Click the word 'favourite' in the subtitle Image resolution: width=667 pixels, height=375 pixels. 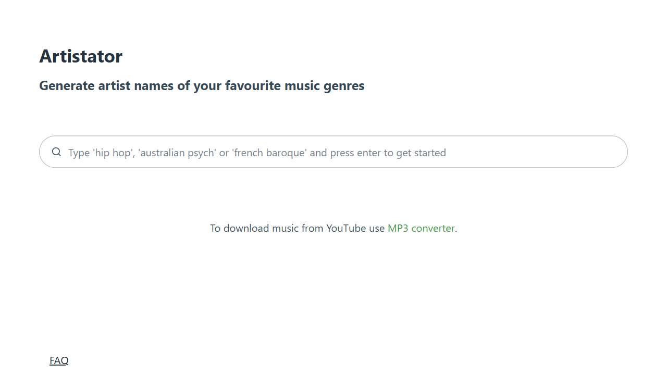(x=253, y=85)
